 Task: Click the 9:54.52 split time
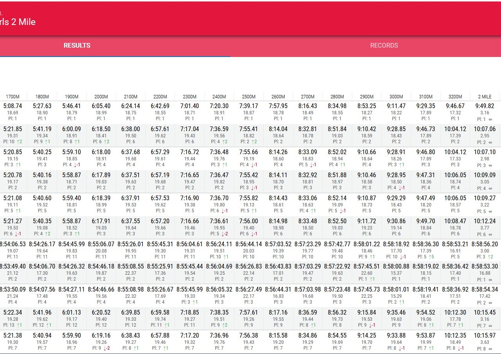point(426,312)
